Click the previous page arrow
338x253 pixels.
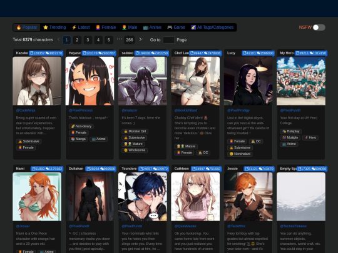pyautogui.click(x=58, y=39)
